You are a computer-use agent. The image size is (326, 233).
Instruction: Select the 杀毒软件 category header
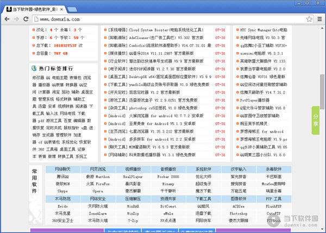pyautogui.click(x=274, y=169)
